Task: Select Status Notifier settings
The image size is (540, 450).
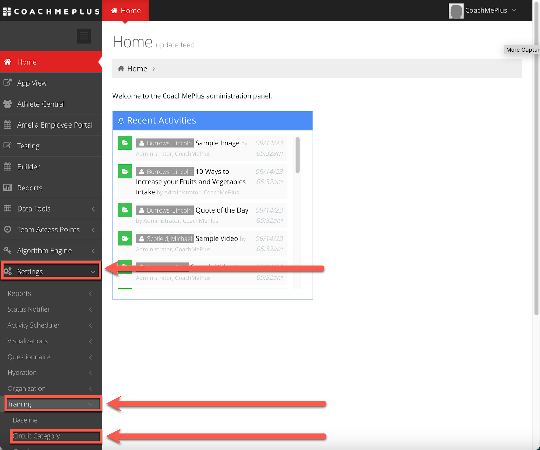Action: (51, 309)
